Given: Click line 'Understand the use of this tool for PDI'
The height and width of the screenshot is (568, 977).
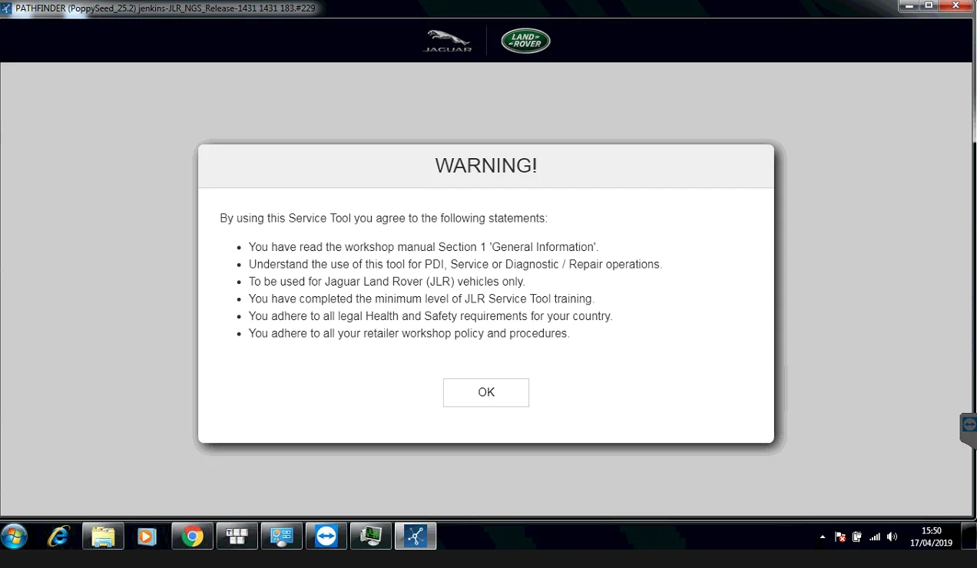Looking at the screenshot, I should [455, 264].
